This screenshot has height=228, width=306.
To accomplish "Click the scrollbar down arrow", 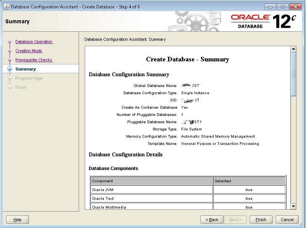I will (x=293, y=206).
